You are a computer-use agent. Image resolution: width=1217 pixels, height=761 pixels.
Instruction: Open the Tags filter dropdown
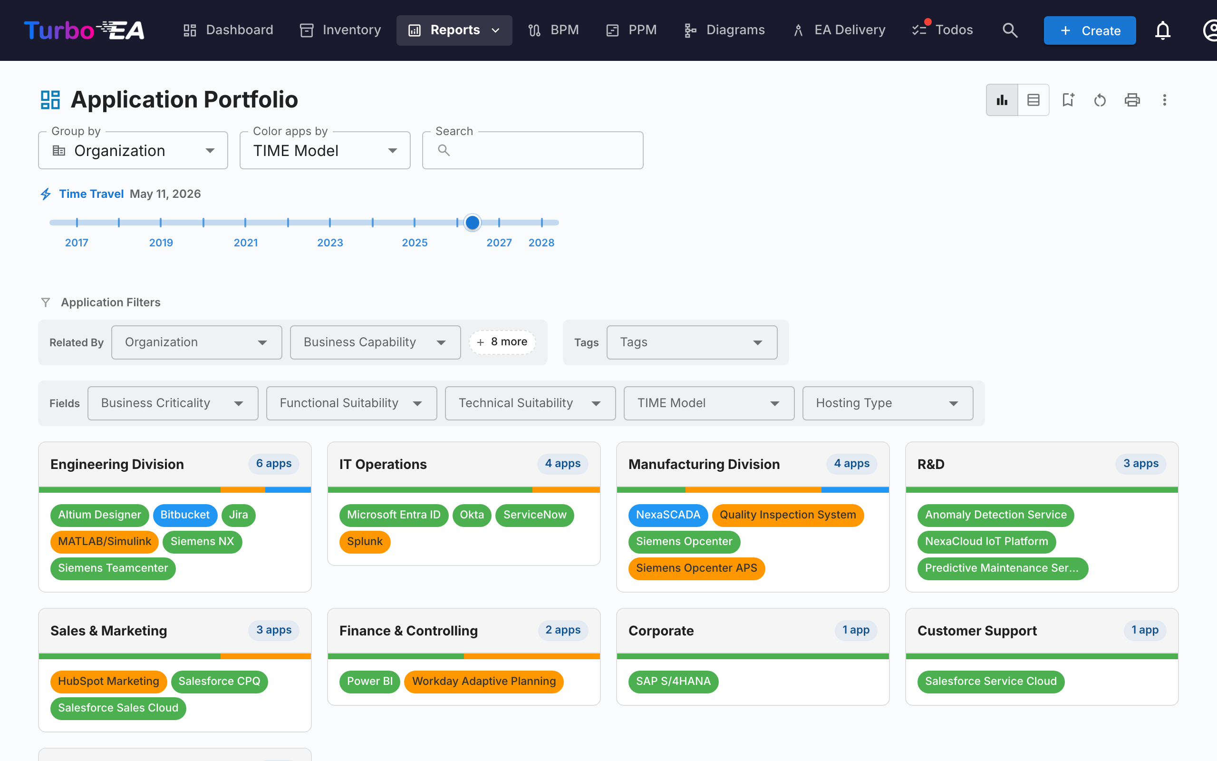pyautogui.click(x=692, y=342)
